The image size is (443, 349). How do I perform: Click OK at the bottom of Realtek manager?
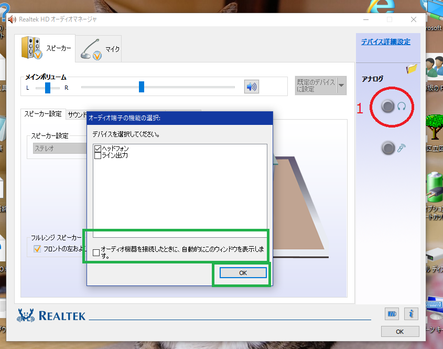pyautogui.click(x=400, y=332)
